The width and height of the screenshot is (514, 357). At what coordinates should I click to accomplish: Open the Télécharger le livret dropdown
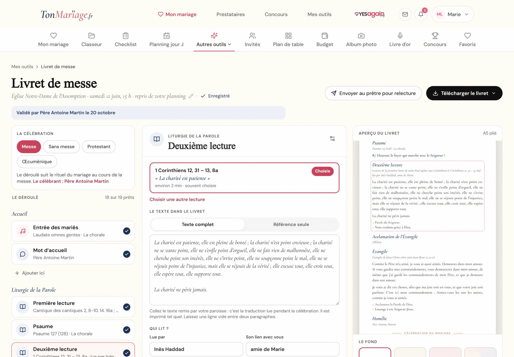pyautogui.click(x=464, y=93)
